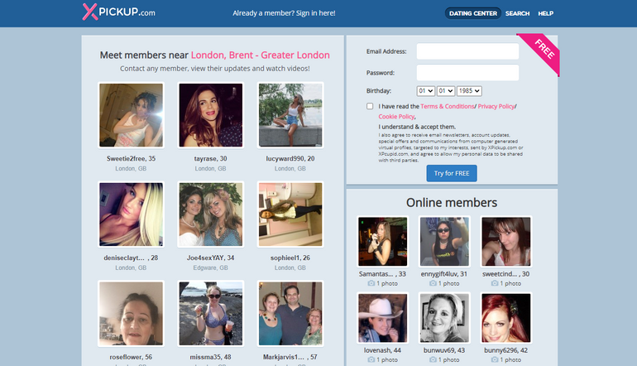Screen dimensions: 637x366
Task: Open the Dating Center menu item
Action: click(473, 13)
